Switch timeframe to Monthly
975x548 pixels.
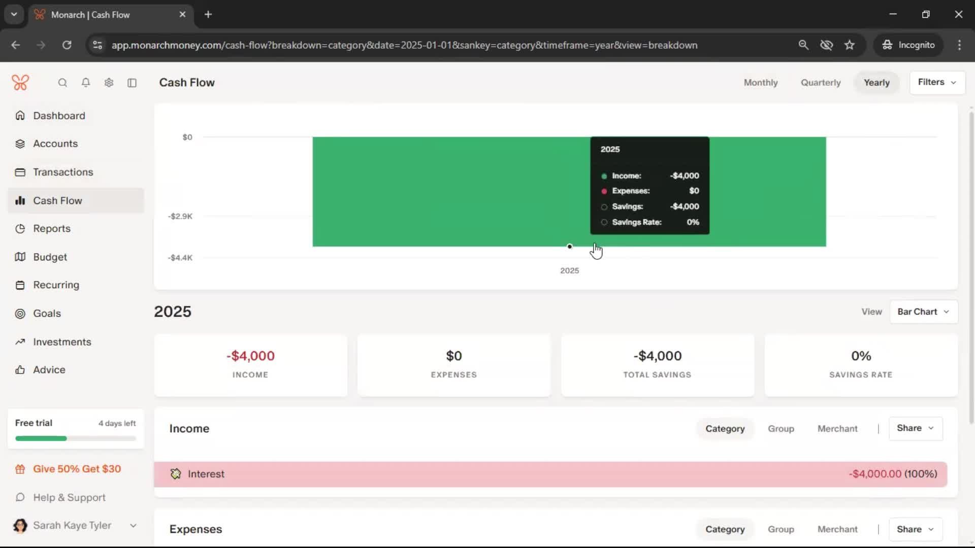(x=760, y=83)
